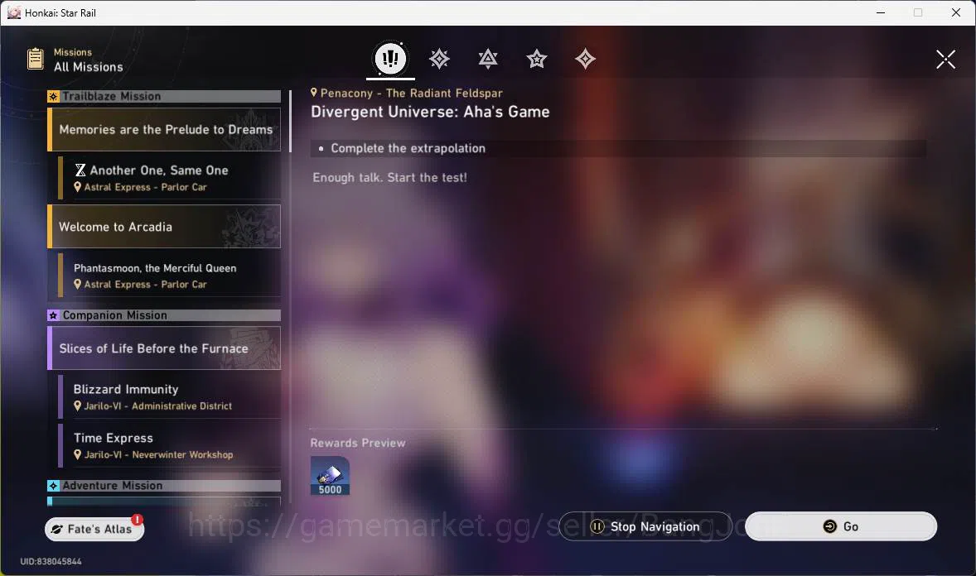Click the pin icon under Blizzard Immunity
The width and height of the screenshot is (976, 576).
[x=78, y=406]
